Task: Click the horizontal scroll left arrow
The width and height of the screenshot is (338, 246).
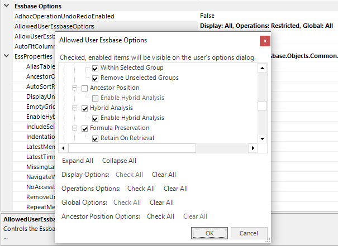Action: (63, 148)
